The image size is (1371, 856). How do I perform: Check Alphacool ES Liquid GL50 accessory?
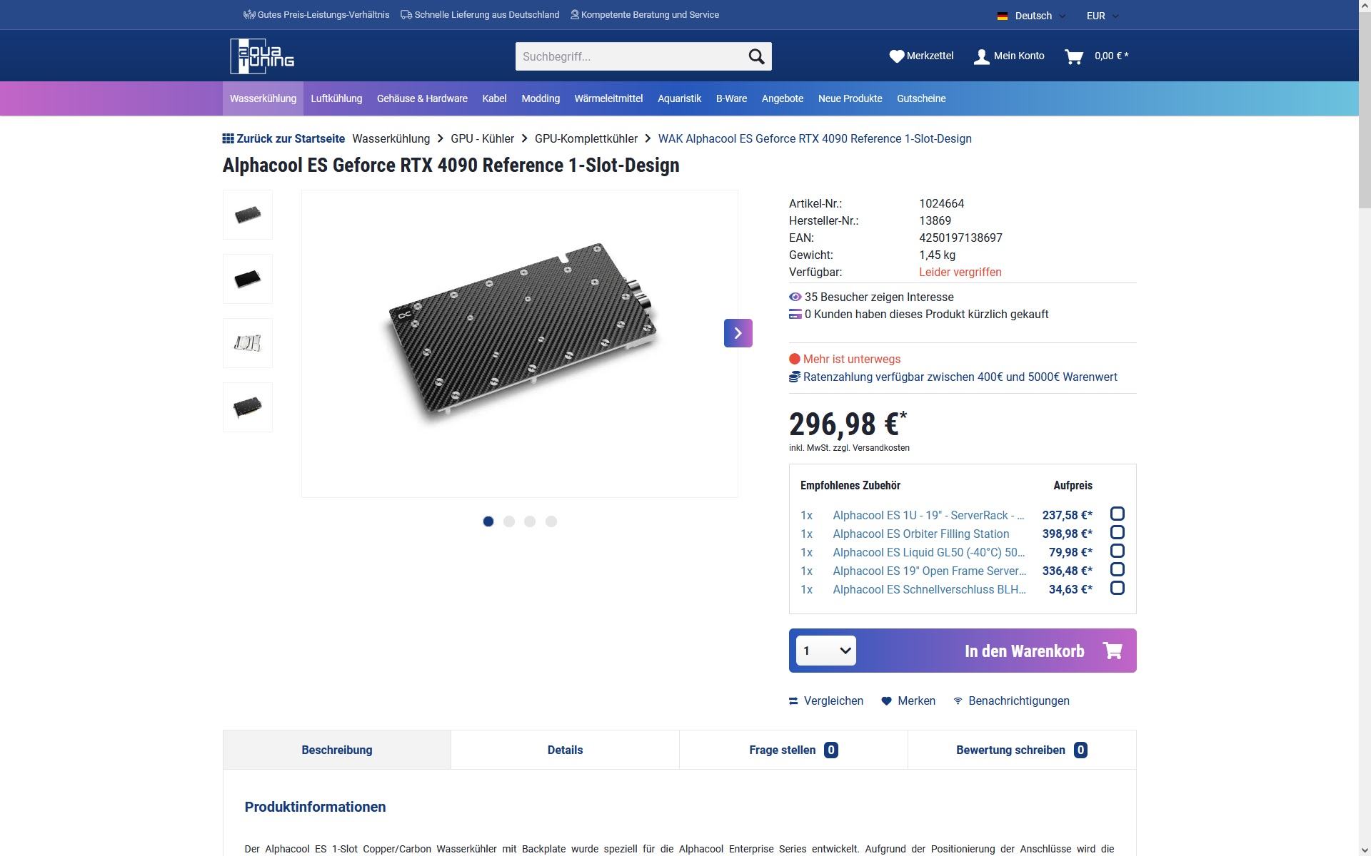(x=1117, y=551)
